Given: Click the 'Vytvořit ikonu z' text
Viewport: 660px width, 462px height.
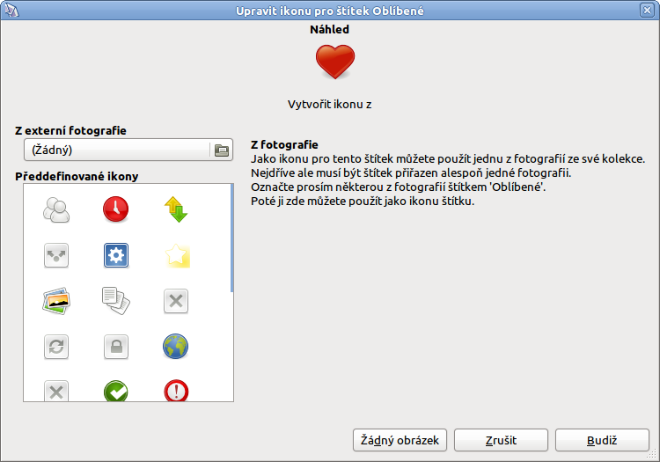Looking at the screenshot, I should [x=330, y=105].
